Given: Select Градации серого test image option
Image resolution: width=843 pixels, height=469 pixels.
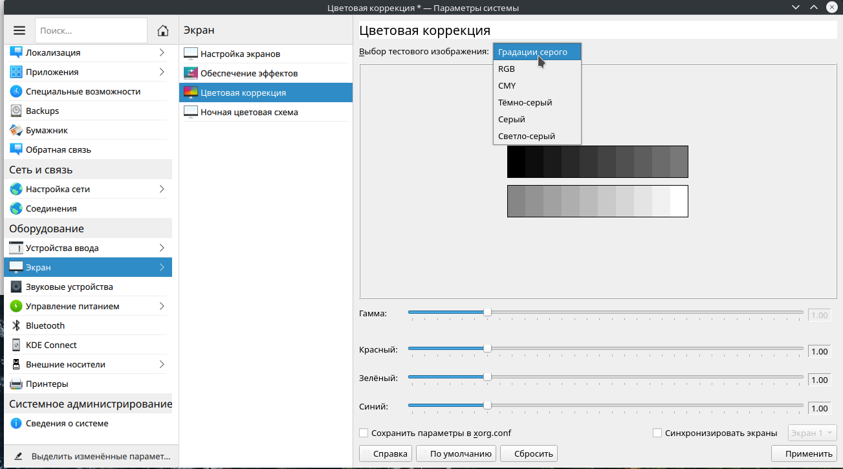Looking at the screenshot, I should point(537,52).
